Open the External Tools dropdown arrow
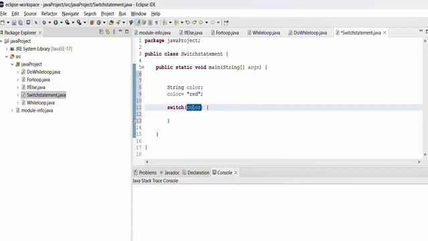Screen dimensions: 428x241 (x=85, y=23)
